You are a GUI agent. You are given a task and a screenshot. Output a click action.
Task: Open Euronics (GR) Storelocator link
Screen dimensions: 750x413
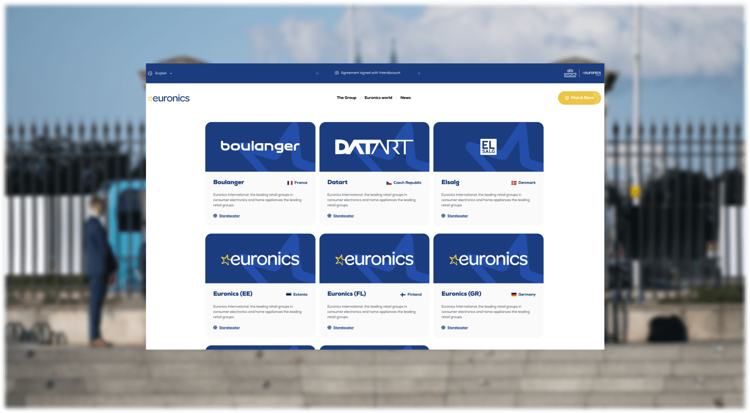pos(457,328)
